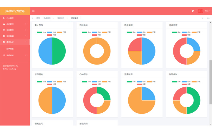Expand the 成员管理 sidebar menu
The height and width of the screenshot is (132, 212).
point(15,24)
